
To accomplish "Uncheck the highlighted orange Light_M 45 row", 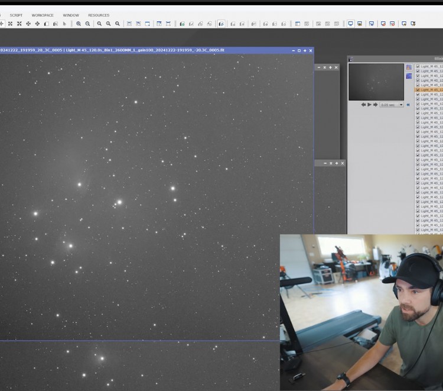I will coord(418,90).
